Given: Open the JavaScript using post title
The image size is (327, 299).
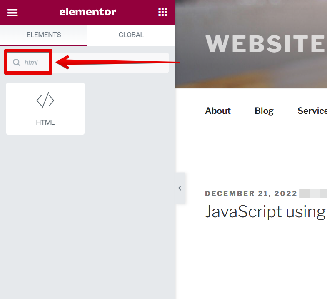Looking at the screenshot, I should (x=265, y=212).
